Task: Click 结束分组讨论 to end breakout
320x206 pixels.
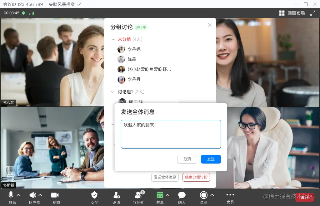Action: (x=196, y=177)
